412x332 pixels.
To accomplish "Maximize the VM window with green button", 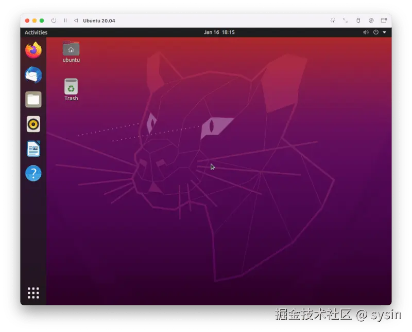I will tap(42, 21).
